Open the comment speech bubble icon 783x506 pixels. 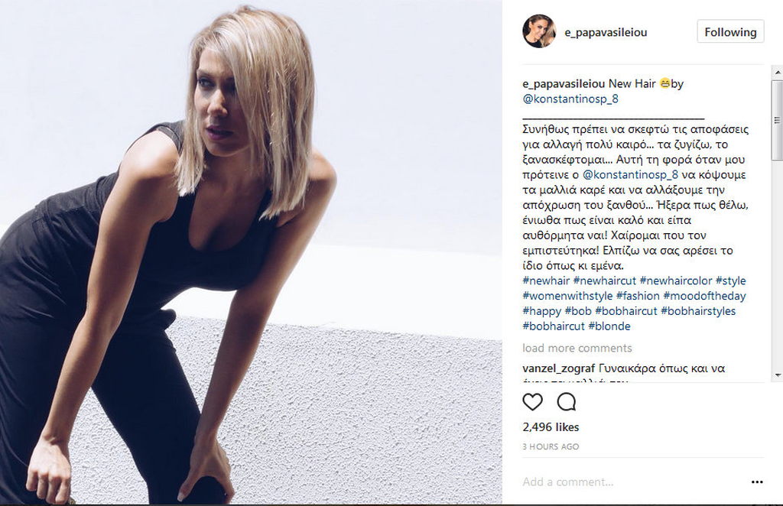point(567,402)
